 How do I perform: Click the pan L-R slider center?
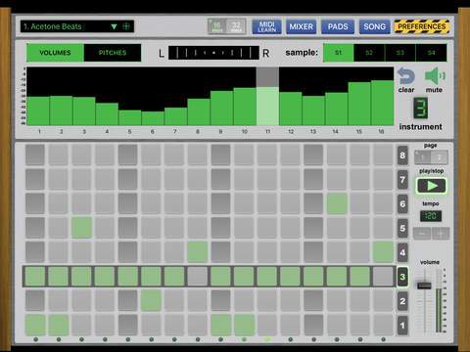point(213,53)
